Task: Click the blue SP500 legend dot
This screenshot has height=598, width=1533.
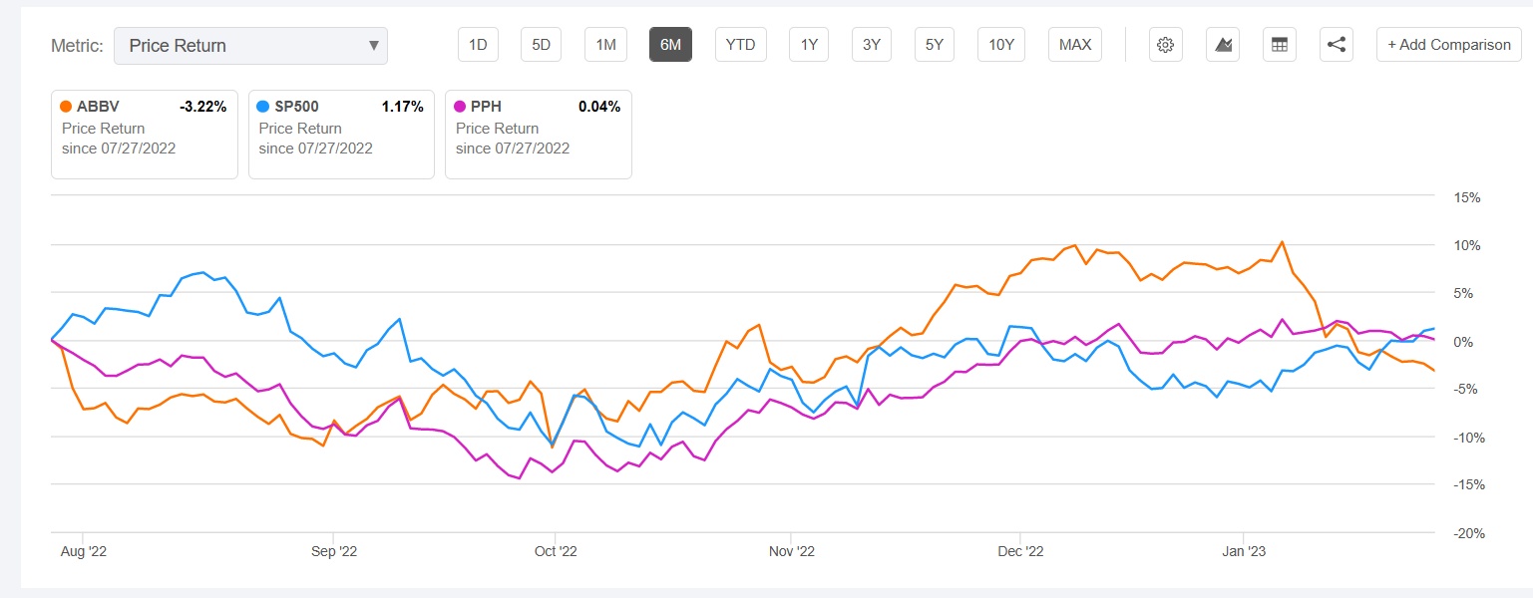Action: (x=262, y=107)
